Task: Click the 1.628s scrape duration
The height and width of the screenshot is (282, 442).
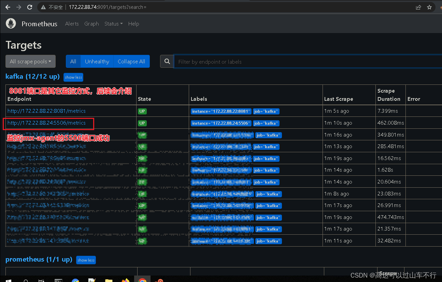Action: click(x=385, y=170)
